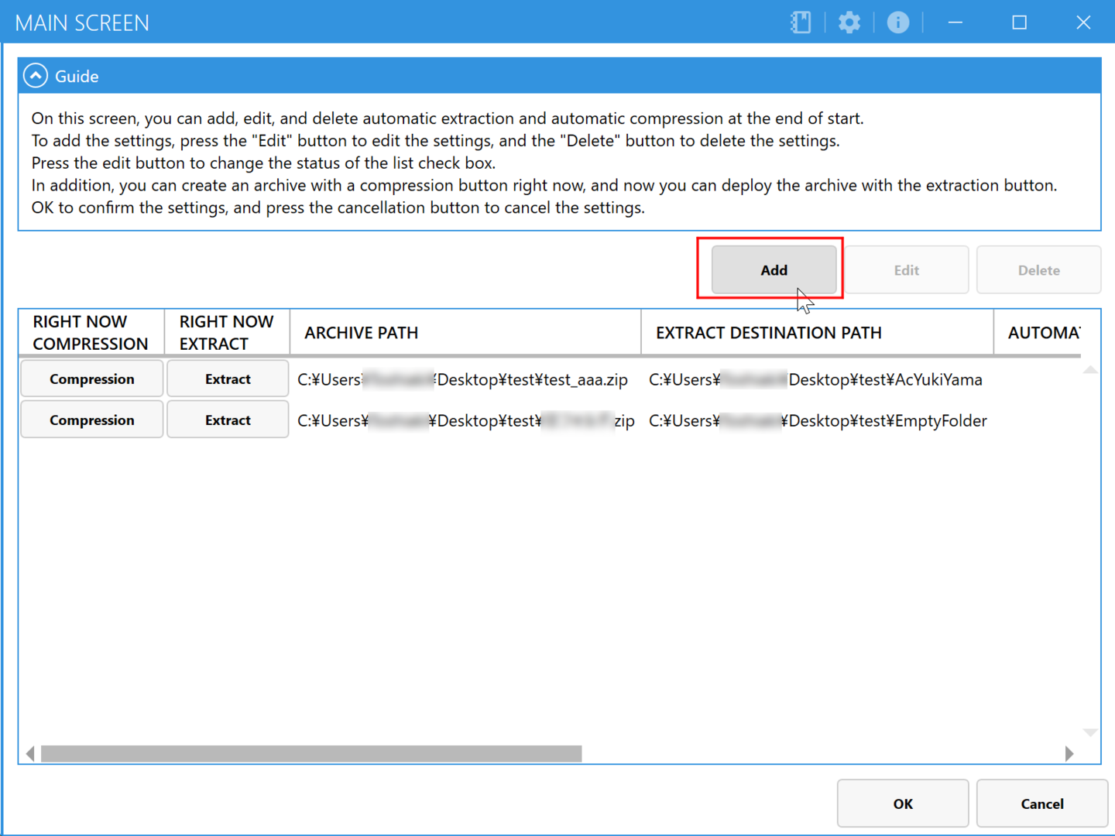1115x836 pixels.
Task: Confirm settings with the OK button
Action: click(x=902, y=803)
